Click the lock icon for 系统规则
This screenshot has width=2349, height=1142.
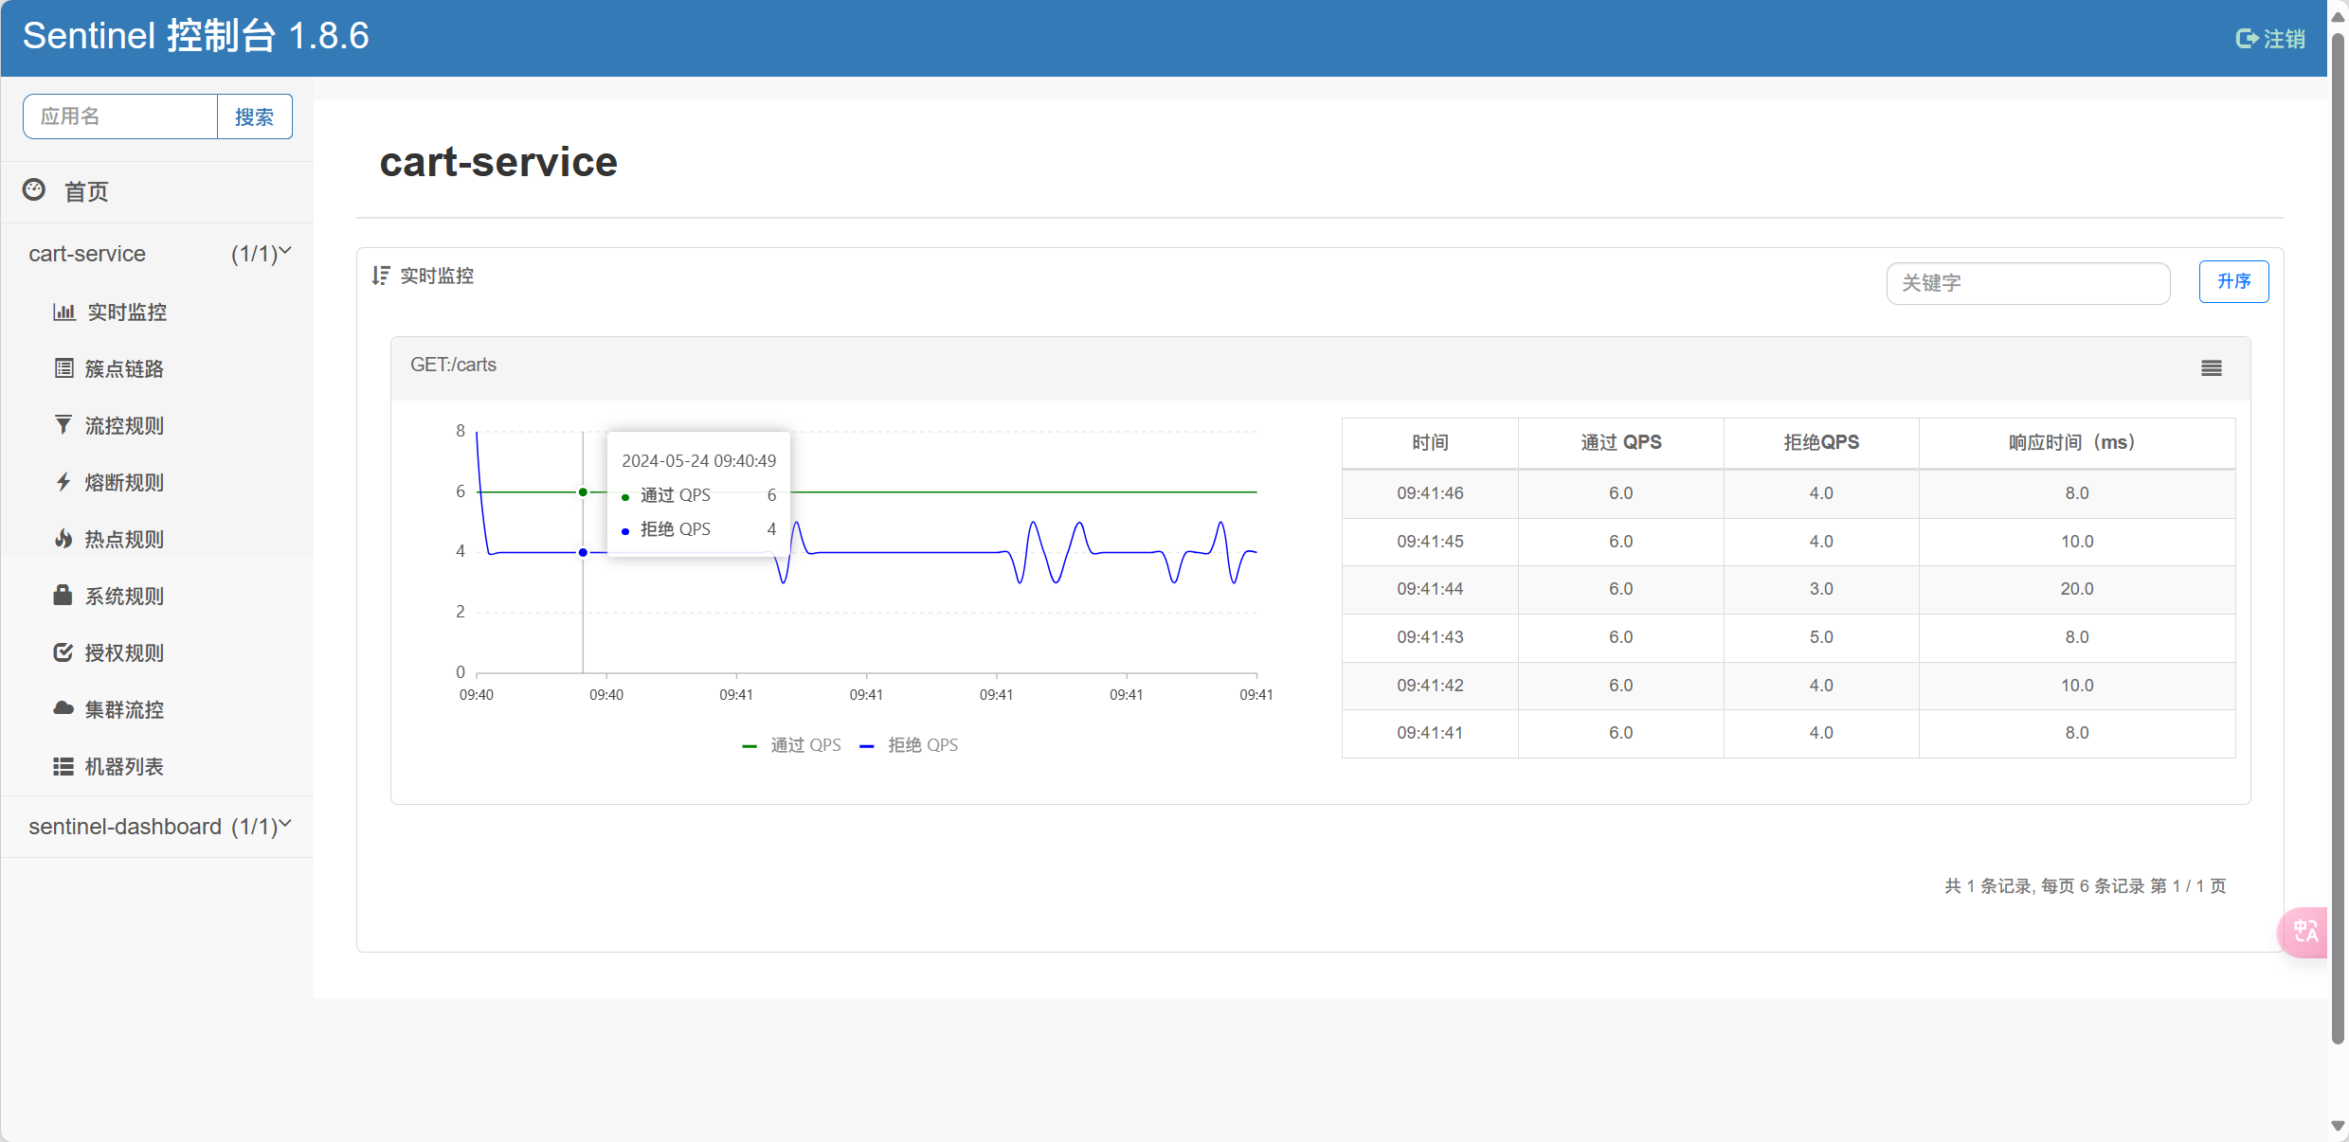63,596
